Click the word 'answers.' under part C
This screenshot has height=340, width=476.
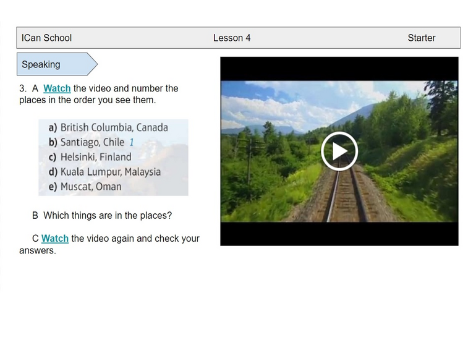(38, 250)
